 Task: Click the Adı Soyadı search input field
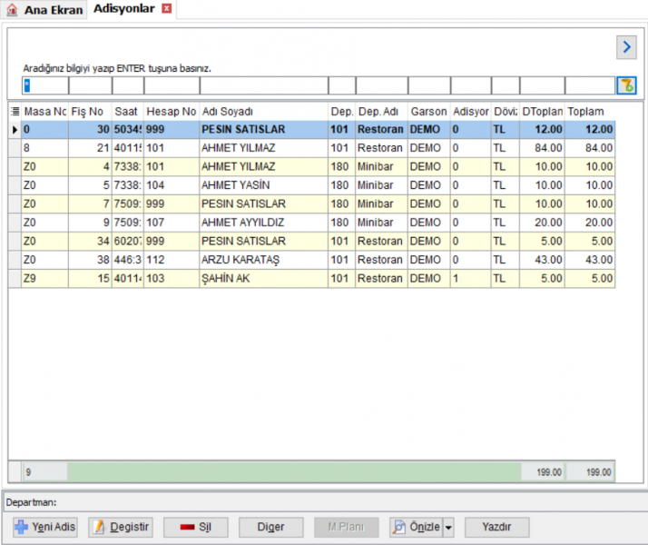264,85
